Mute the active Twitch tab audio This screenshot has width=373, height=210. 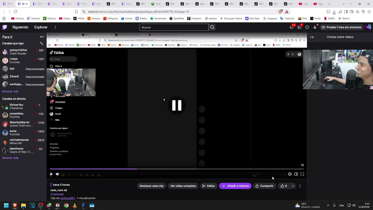[x=23, y=4]
